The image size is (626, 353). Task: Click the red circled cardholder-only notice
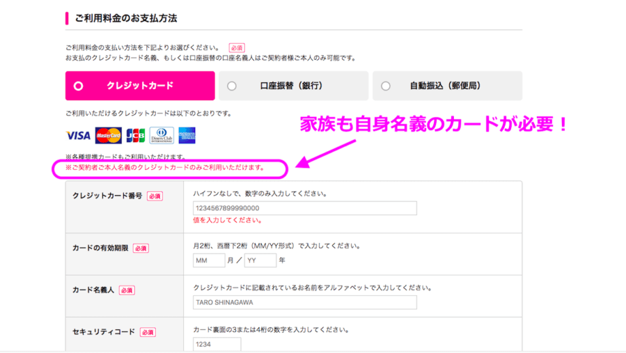point(169,167)
